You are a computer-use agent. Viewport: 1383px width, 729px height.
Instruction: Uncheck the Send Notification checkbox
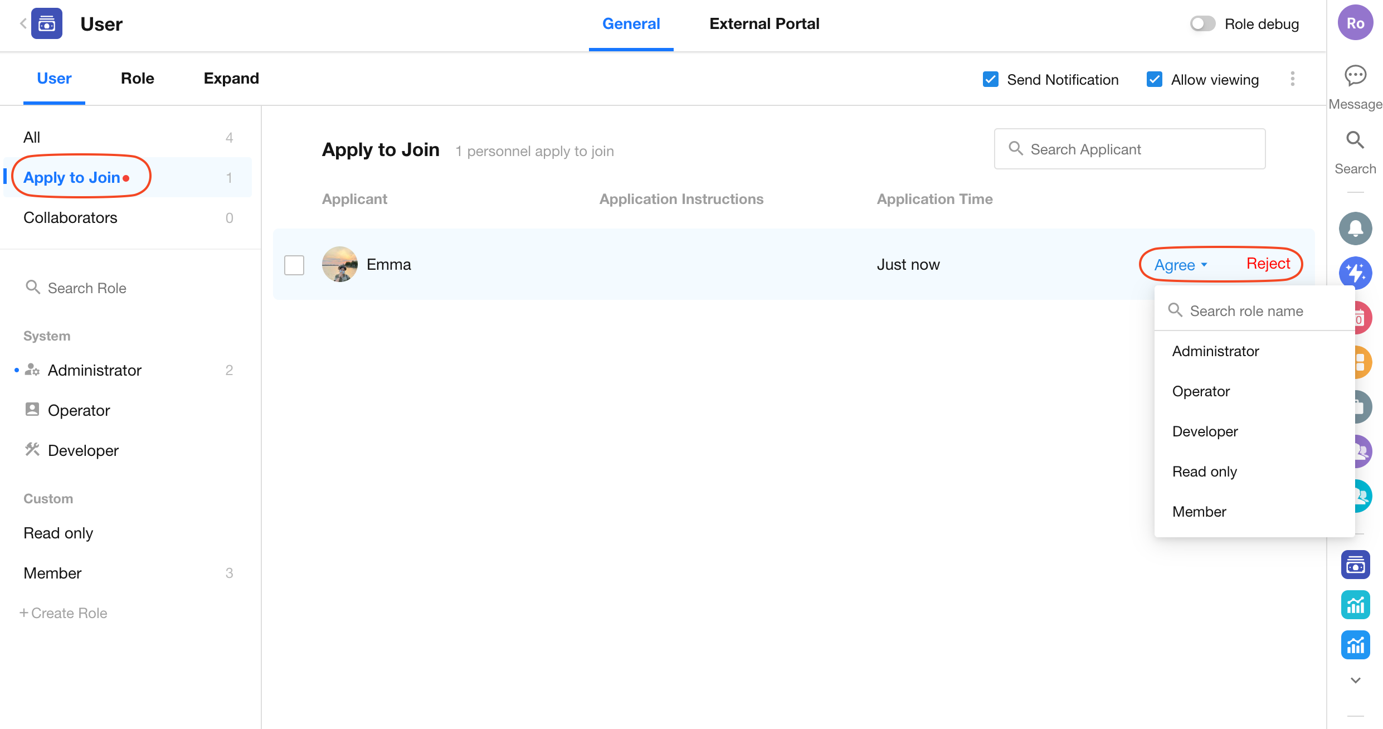[990, 79]
